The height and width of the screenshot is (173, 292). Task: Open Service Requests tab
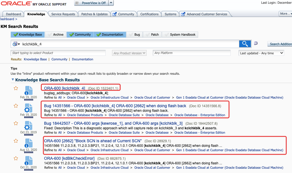point(63,14)
